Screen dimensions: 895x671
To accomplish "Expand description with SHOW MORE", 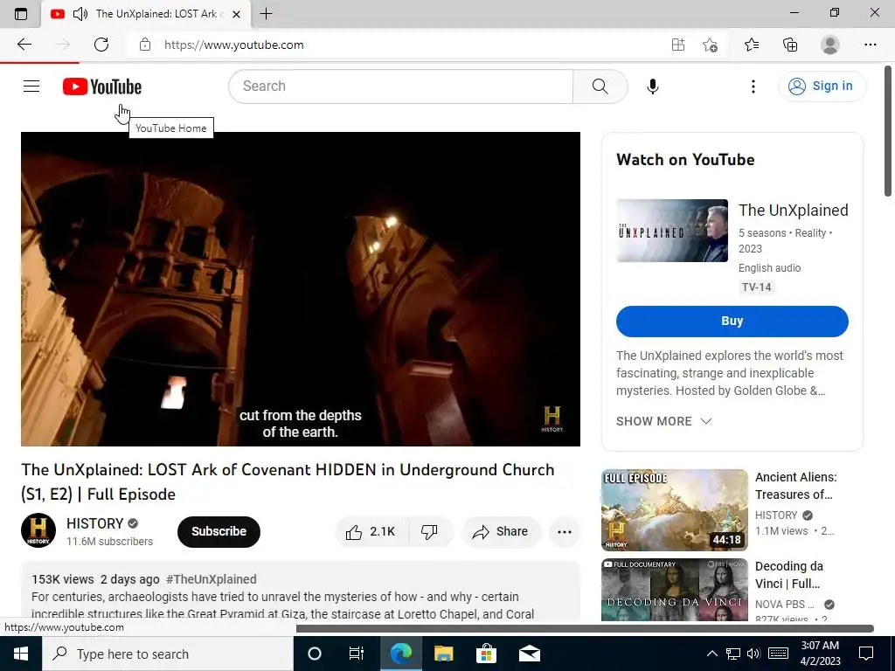I will [x=664, y=421].
